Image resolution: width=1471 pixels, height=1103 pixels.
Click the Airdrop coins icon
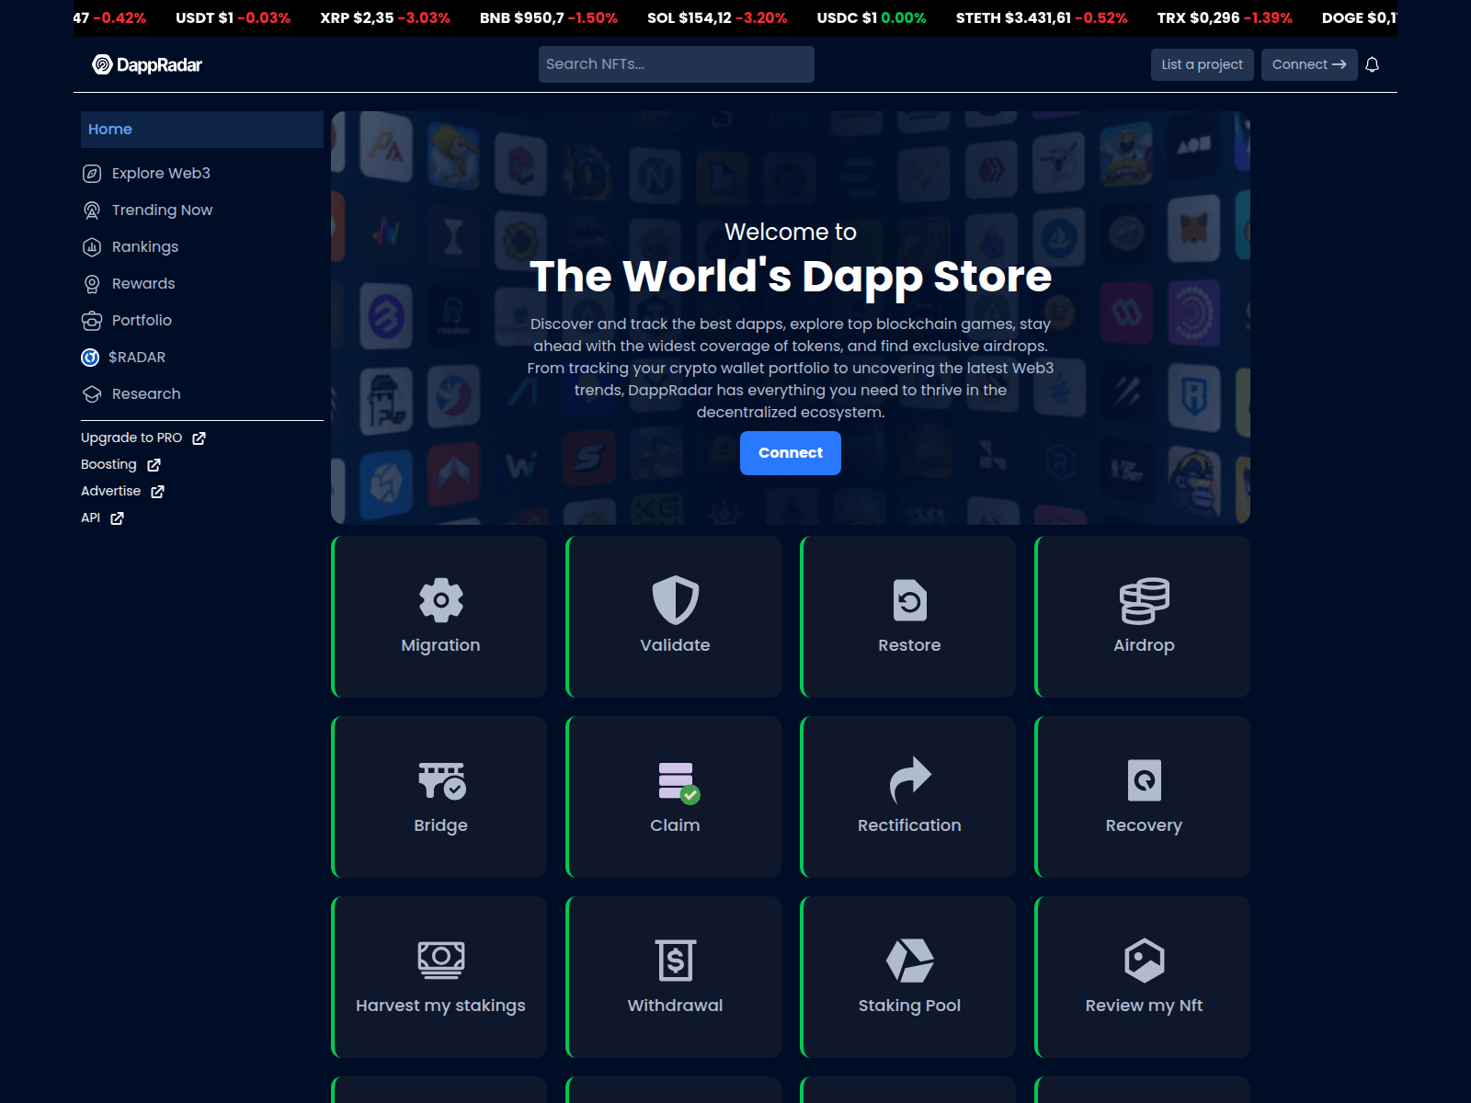[1145, 600]
